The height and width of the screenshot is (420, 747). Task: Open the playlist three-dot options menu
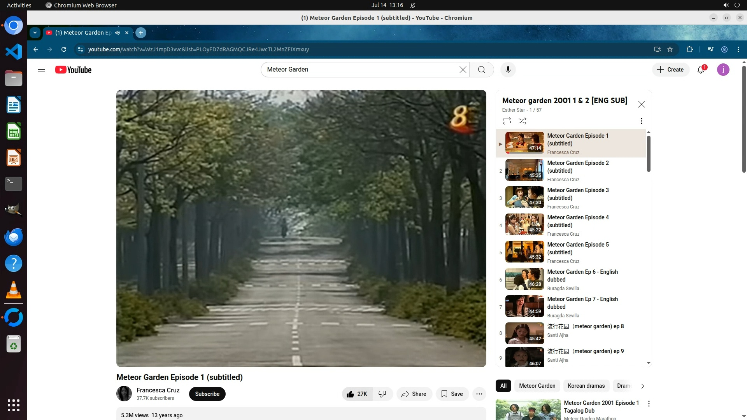[641, 121]
